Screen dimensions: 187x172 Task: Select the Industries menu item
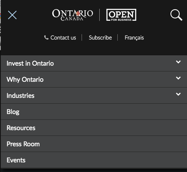point(94,96)
